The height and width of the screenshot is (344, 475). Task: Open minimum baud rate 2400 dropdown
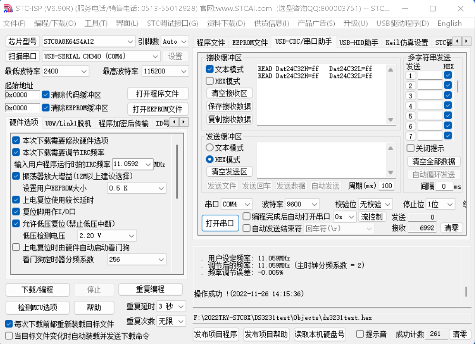tap(65, 71)
